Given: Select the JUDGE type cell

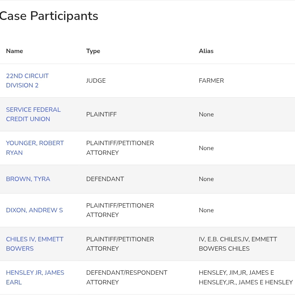Looking at the screenshot, I should pos(96,81).
